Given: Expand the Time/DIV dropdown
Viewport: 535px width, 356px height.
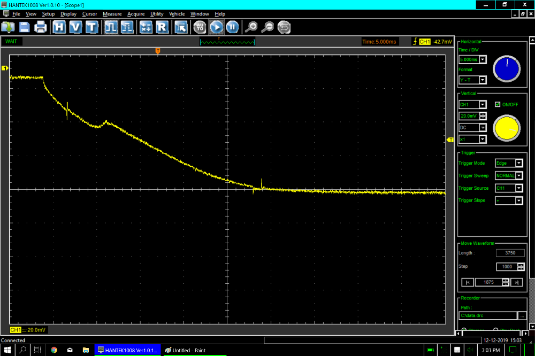Looking at the screenshot, I should (x=483, y=60).
